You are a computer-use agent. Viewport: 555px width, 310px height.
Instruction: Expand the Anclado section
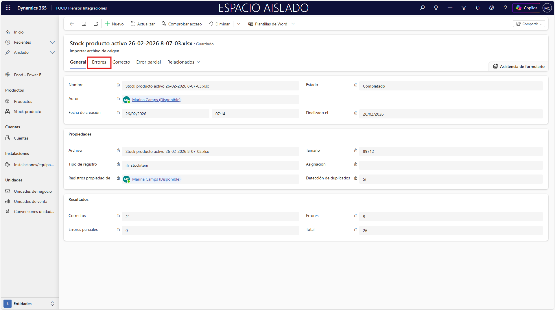(52, 53)
